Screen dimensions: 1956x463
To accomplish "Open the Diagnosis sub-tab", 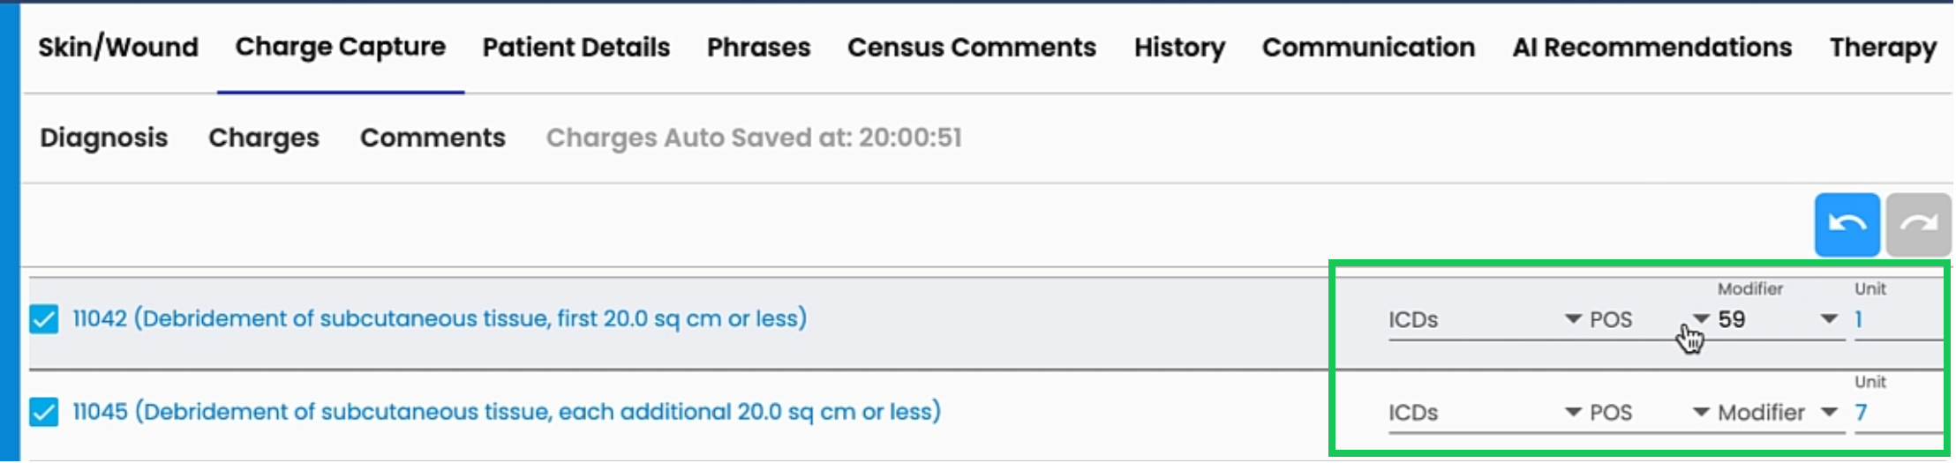I will (104, 138).
